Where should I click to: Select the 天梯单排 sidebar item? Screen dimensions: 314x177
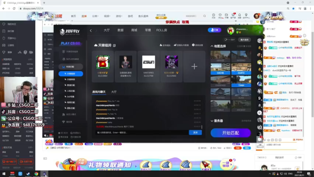coord(71,79)
